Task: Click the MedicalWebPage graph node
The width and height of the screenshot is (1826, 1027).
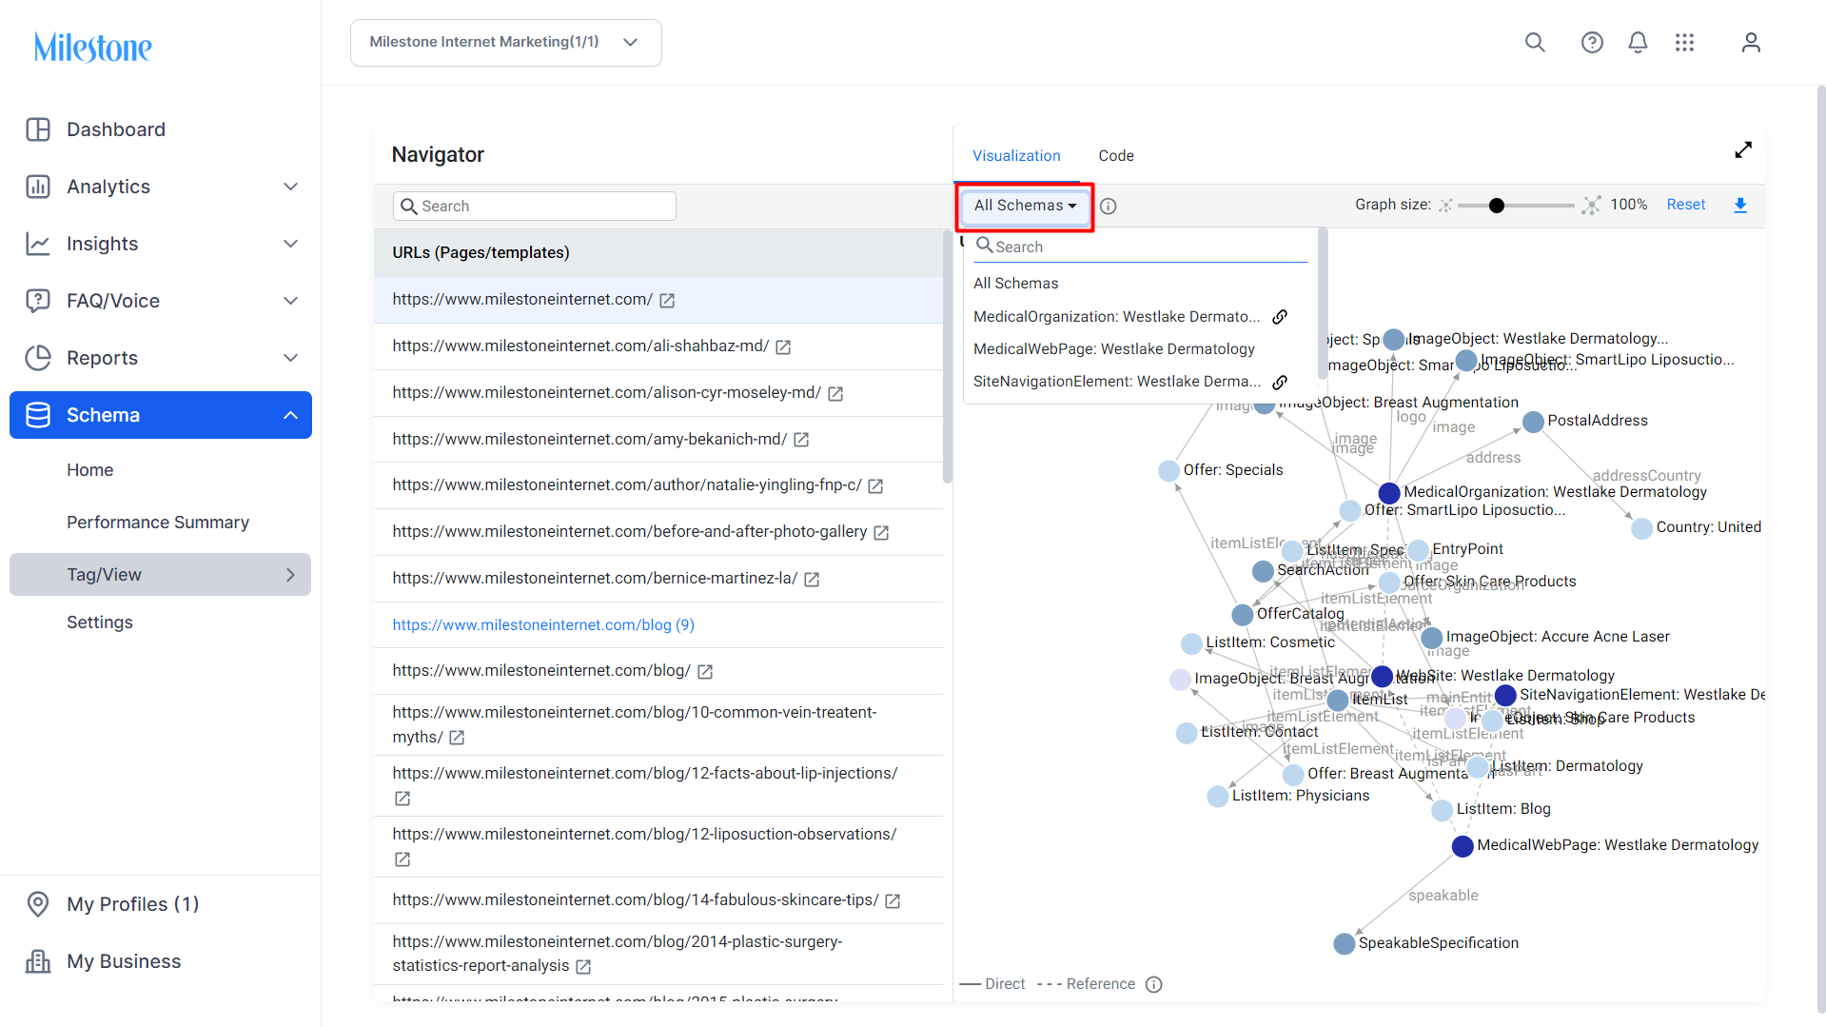Action: coord(1463,846)
